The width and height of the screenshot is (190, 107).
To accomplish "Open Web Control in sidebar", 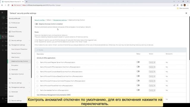I will [15, 57].
